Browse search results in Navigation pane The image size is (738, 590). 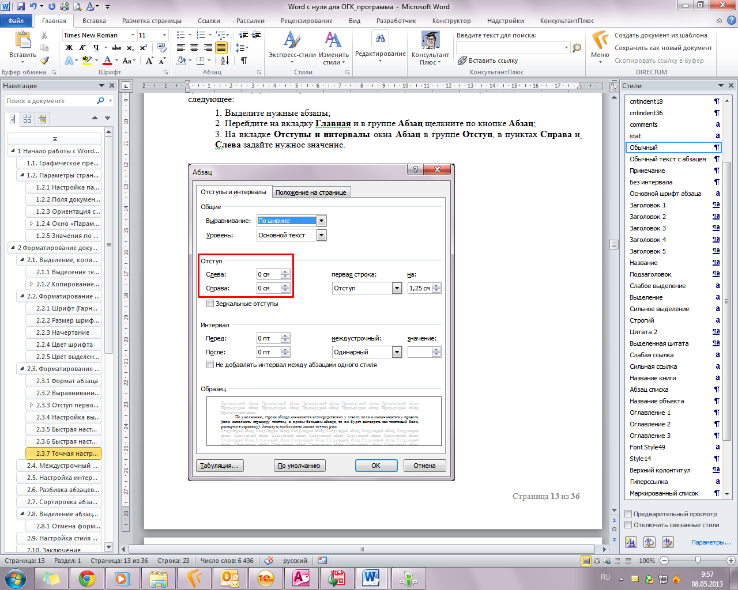[x=42, y=119]
